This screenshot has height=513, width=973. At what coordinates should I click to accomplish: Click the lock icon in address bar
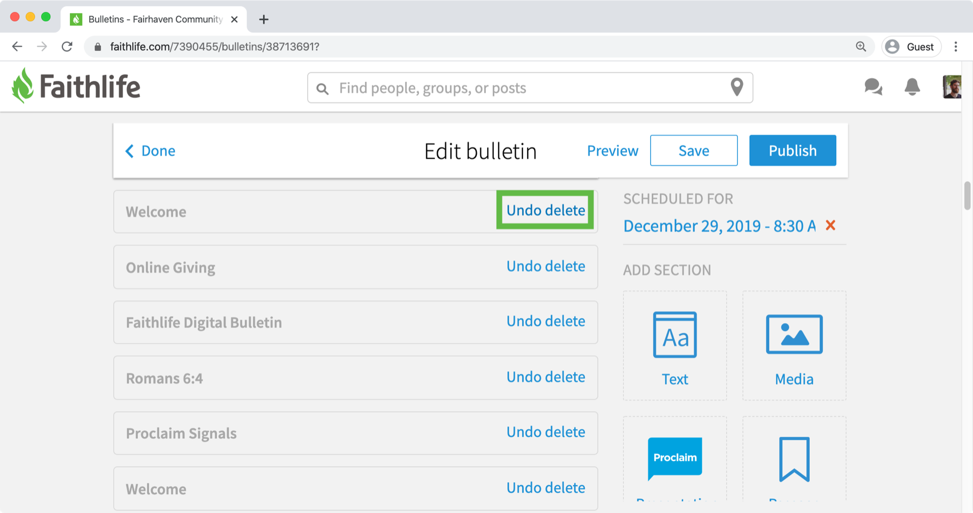(98, 47)
